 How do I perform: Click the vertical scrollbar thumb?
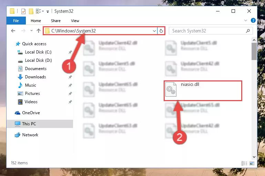coord(254,51)
